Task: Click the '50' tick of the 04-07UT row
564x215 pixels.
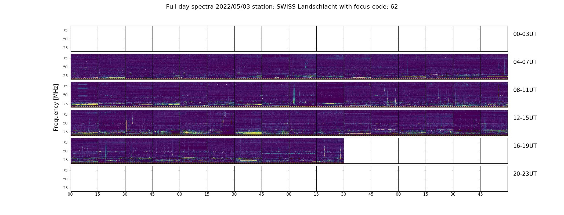Action: click(x=65, y=67)
